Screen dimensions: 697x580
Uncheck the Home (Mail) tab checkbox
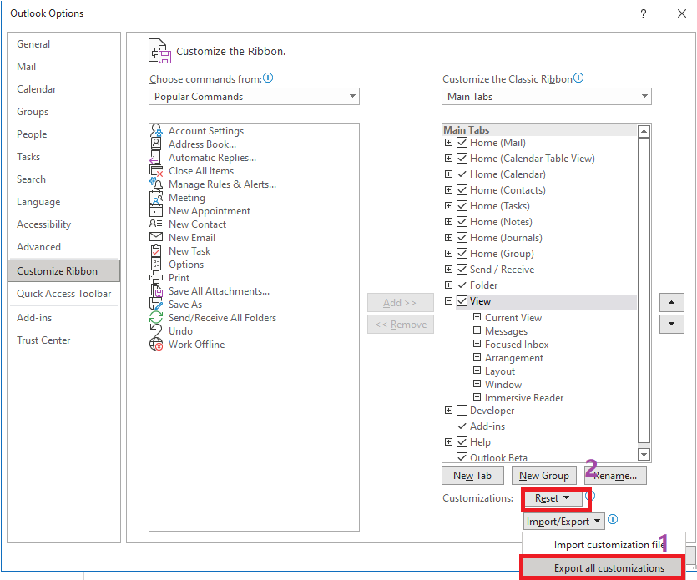click(x=462, y=143)
